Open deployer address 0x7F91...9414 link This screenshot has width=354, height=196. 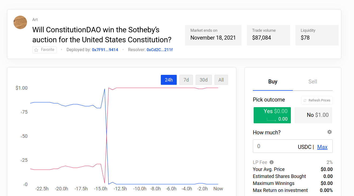click(x=105, y=50)
